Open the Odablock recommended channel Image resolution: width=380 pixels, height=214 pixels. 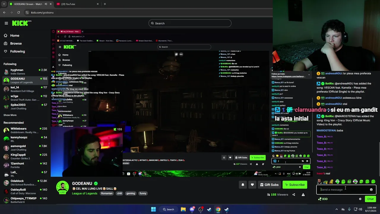click(25, 182)
